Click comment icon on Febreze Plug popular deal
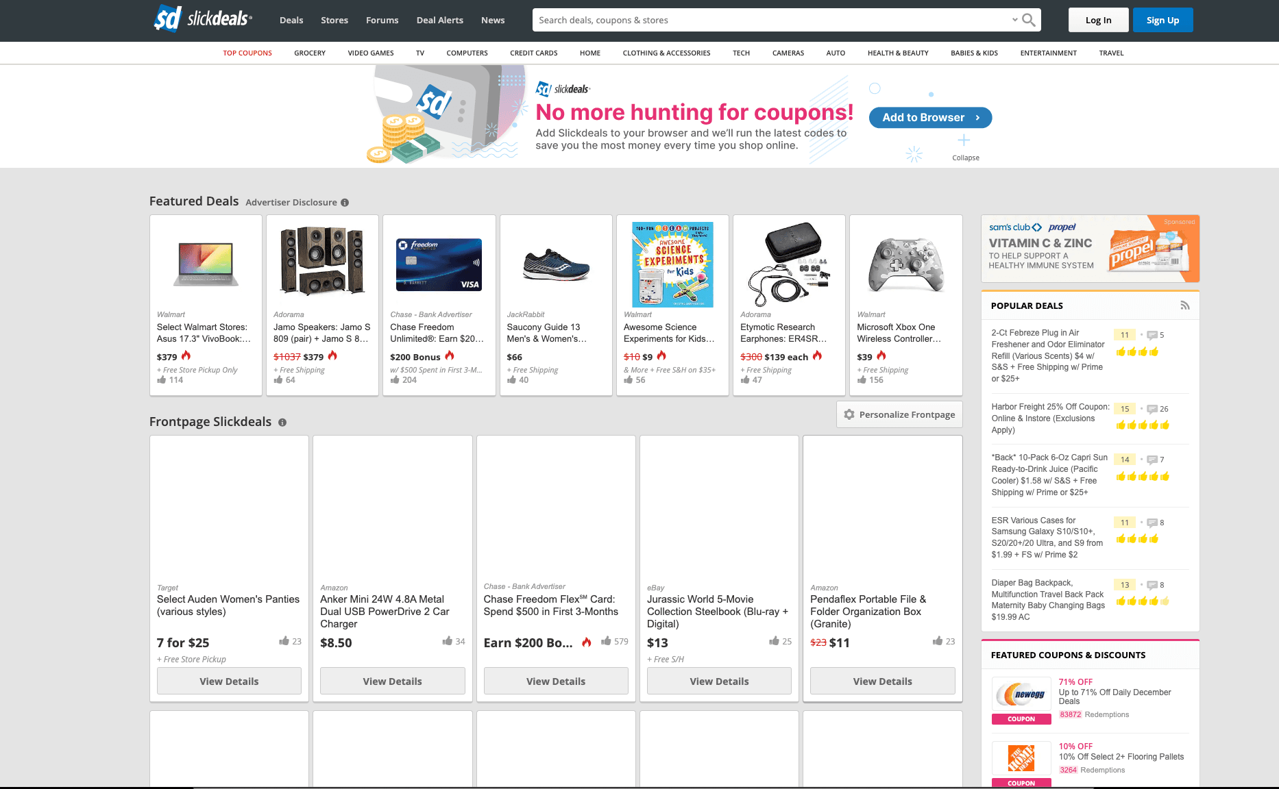The image size is (1279, 789). coord(1152,336)
